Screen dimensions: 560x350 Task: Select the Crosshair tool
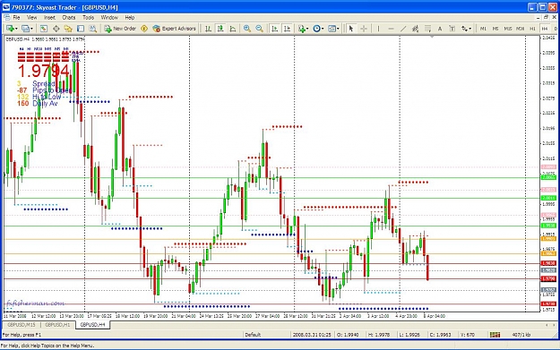coord(364,29)
